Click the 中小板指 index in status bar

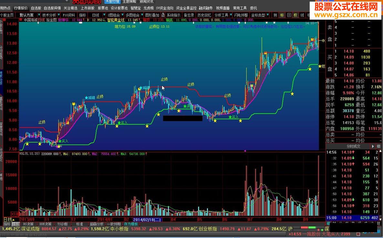click(x=119, y=229)
